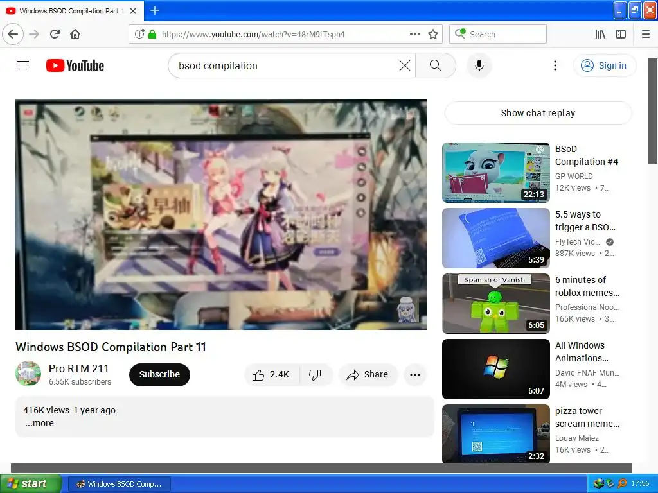Toggle the browser sidebar icon

click(x=621, y=34)
